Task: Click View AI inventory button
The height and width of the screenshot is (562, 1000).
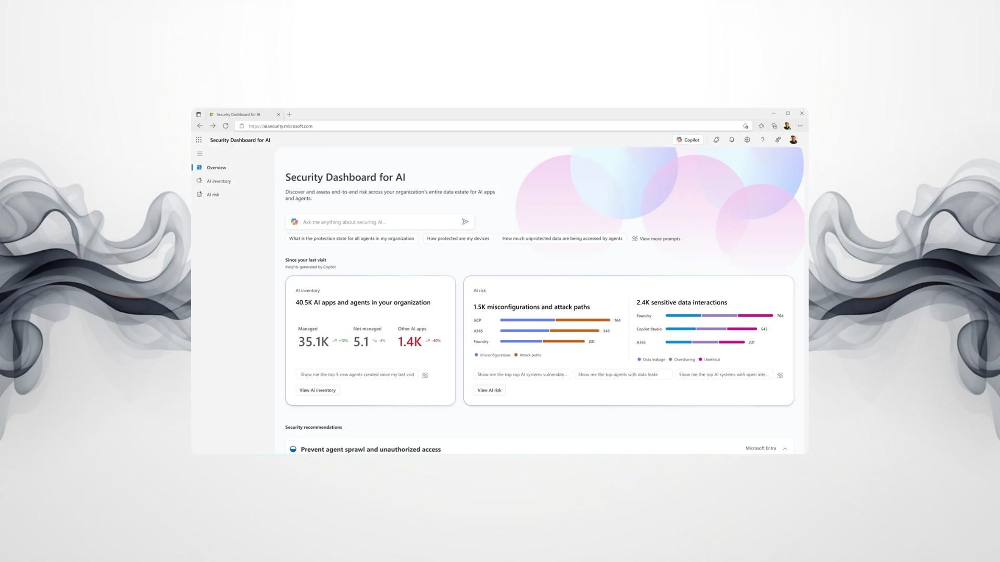Action: [318, 390]
